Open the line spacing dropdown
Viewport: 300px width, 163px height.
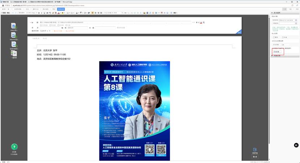pyautogui.click(x=85, y=13)
